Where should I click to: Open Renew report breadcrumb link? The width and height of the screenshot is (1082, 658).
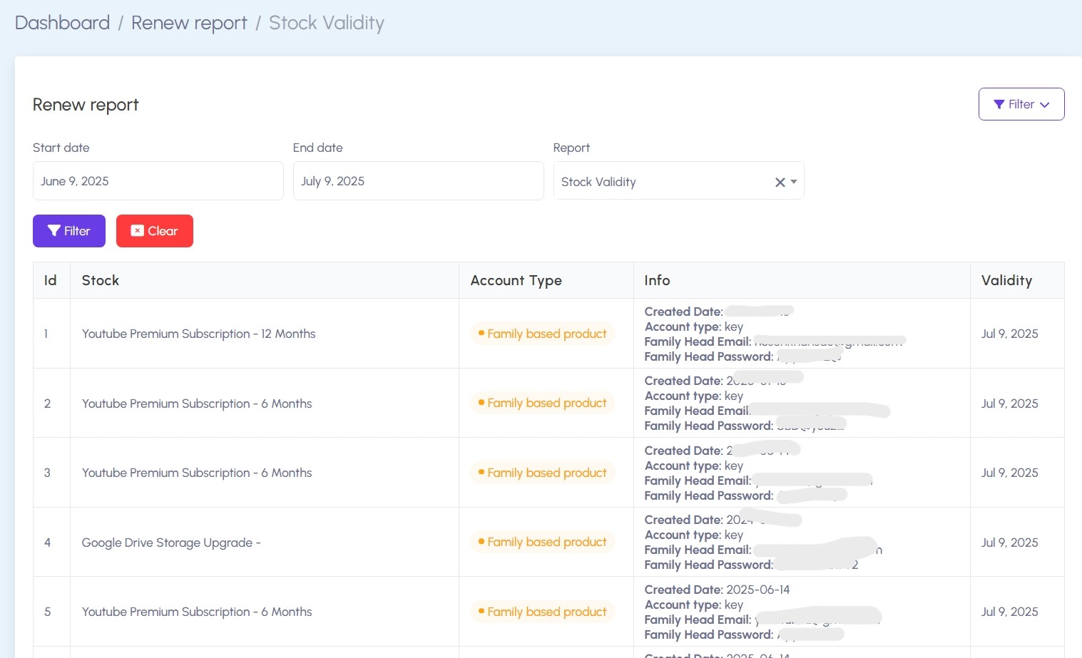189,23
